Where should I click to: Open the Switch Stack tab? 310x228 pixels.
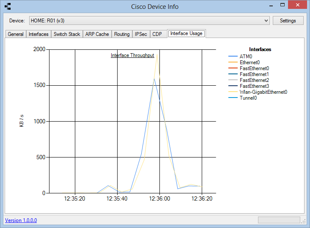tap(67, 34)
